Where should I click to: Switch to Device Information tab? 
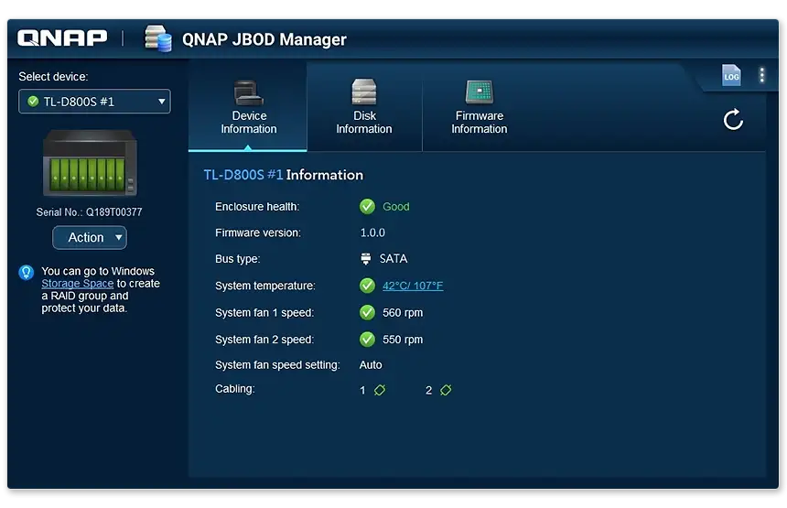pyautogui.click(x=248, y=107)
